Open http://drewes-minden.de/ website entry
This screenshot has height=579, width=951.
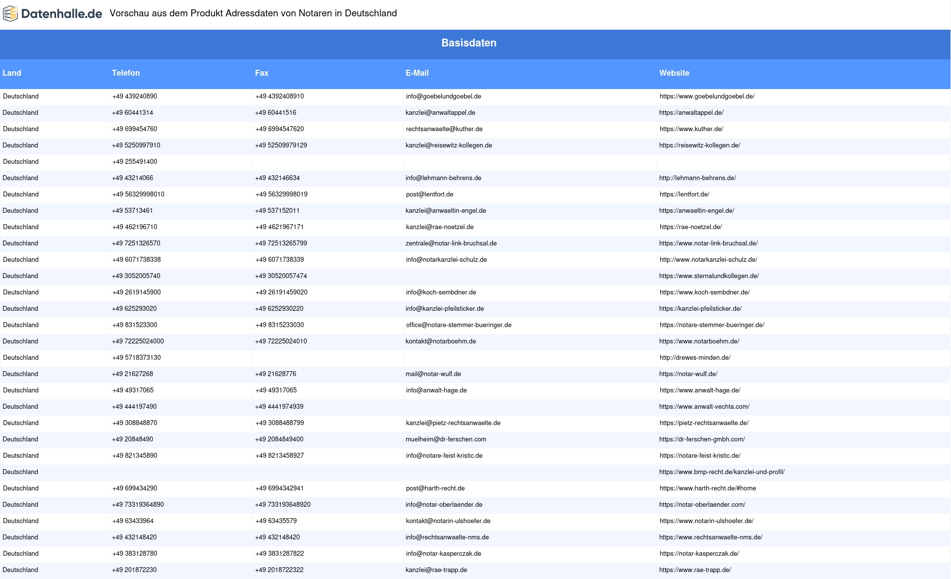pyautogui.click(x=695, y=358)
